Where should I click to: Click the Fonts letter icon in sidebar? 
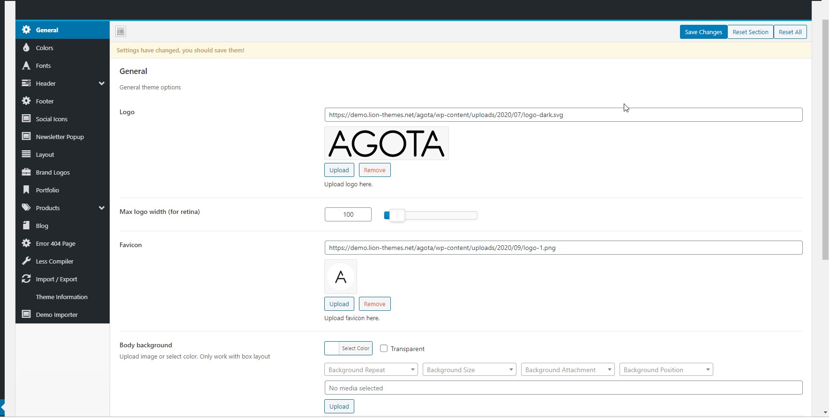[x=26, y=66]
